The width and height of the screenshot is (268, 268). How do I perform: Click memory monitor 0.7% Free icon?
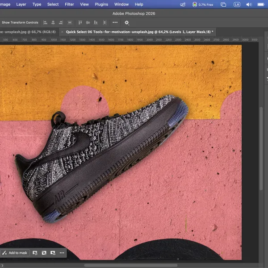click(x=203, y=4)
